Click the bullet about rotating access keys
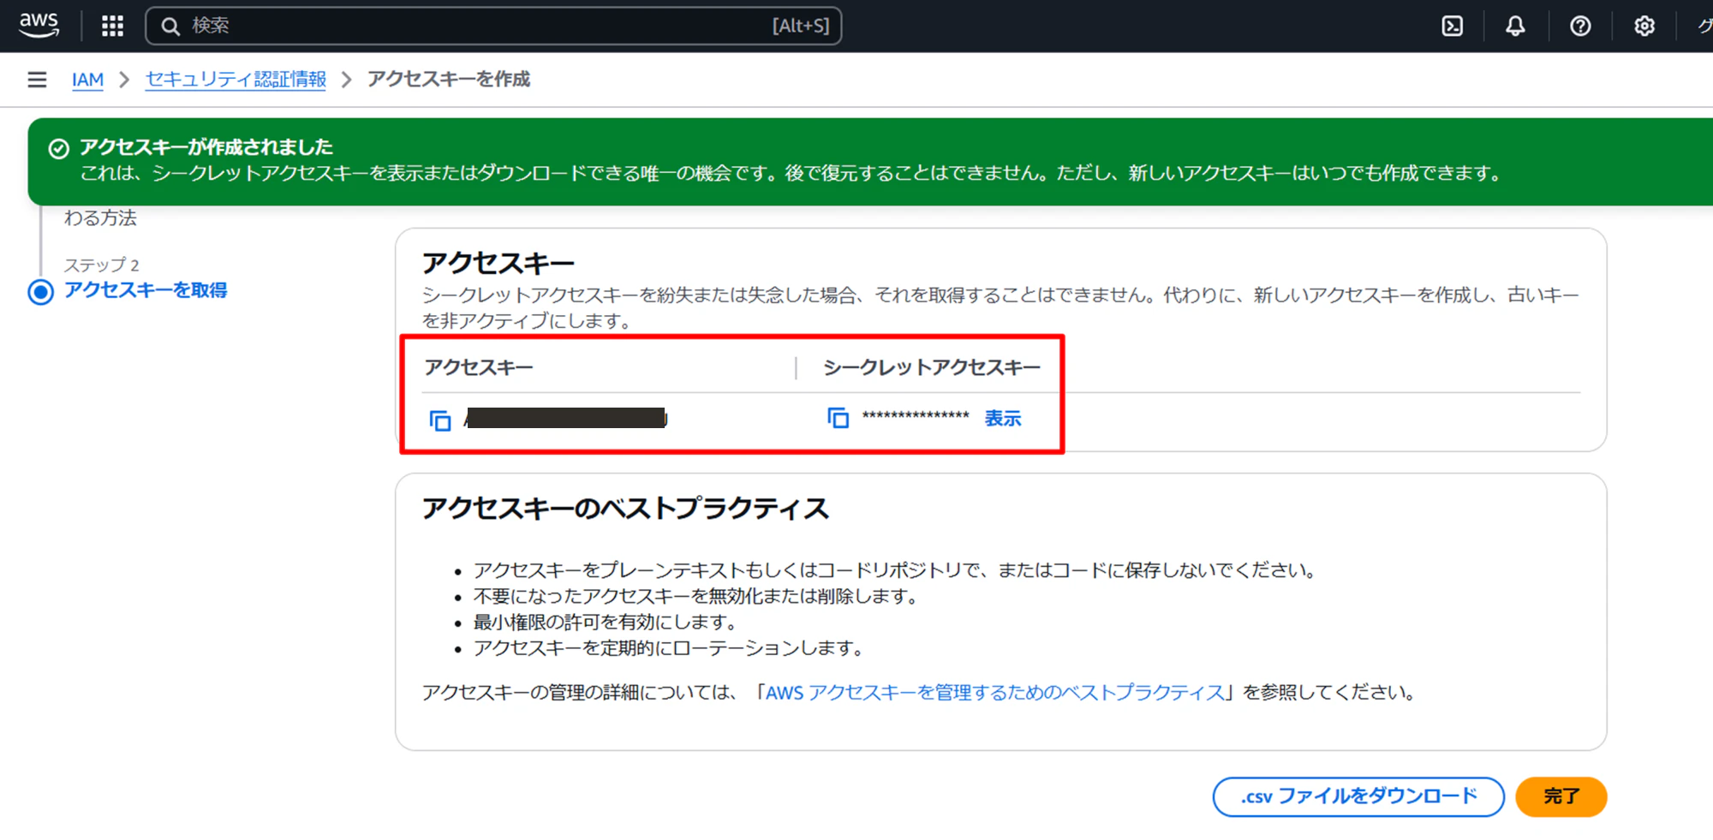Screen dimensions: 1713x840 669,648
